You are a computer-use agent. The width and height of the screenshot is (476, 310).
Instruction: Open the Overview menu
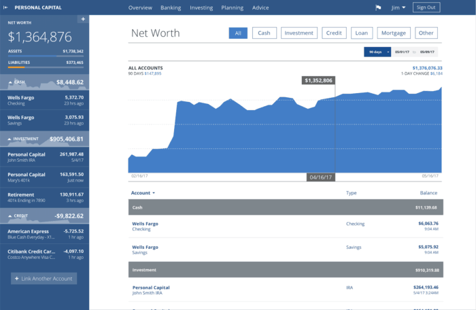140,7
